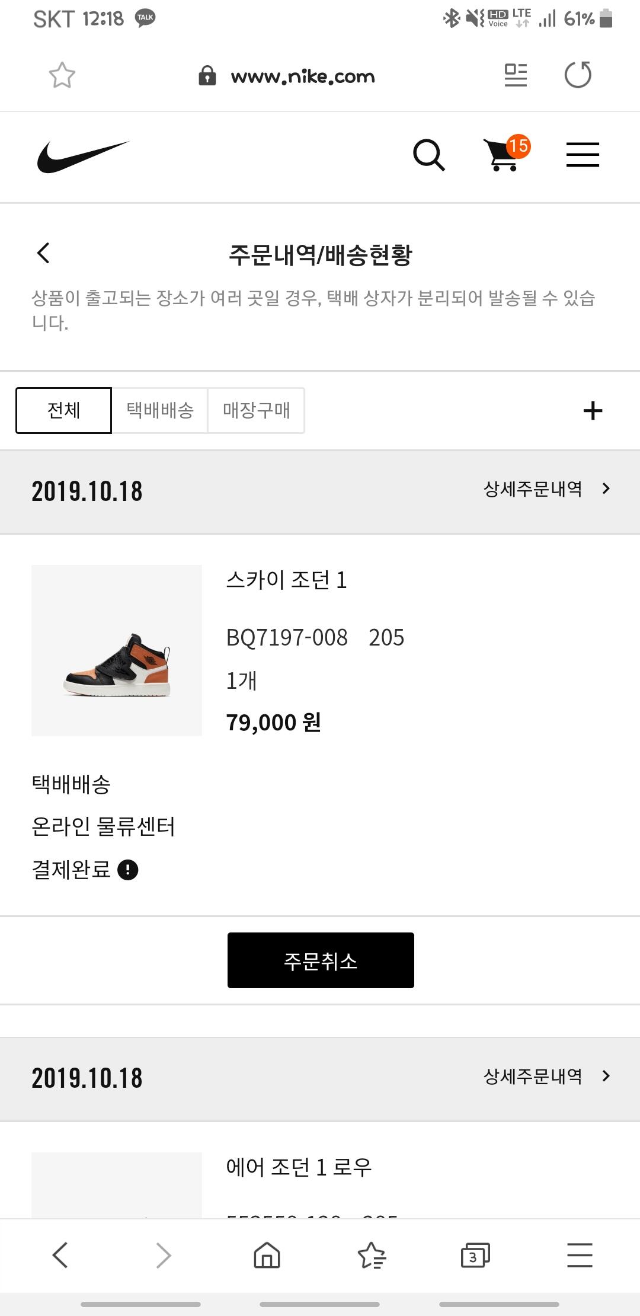Expand filter options with plus icon
This screenshot has width=640, height=1316.
(x=593, y=410)
